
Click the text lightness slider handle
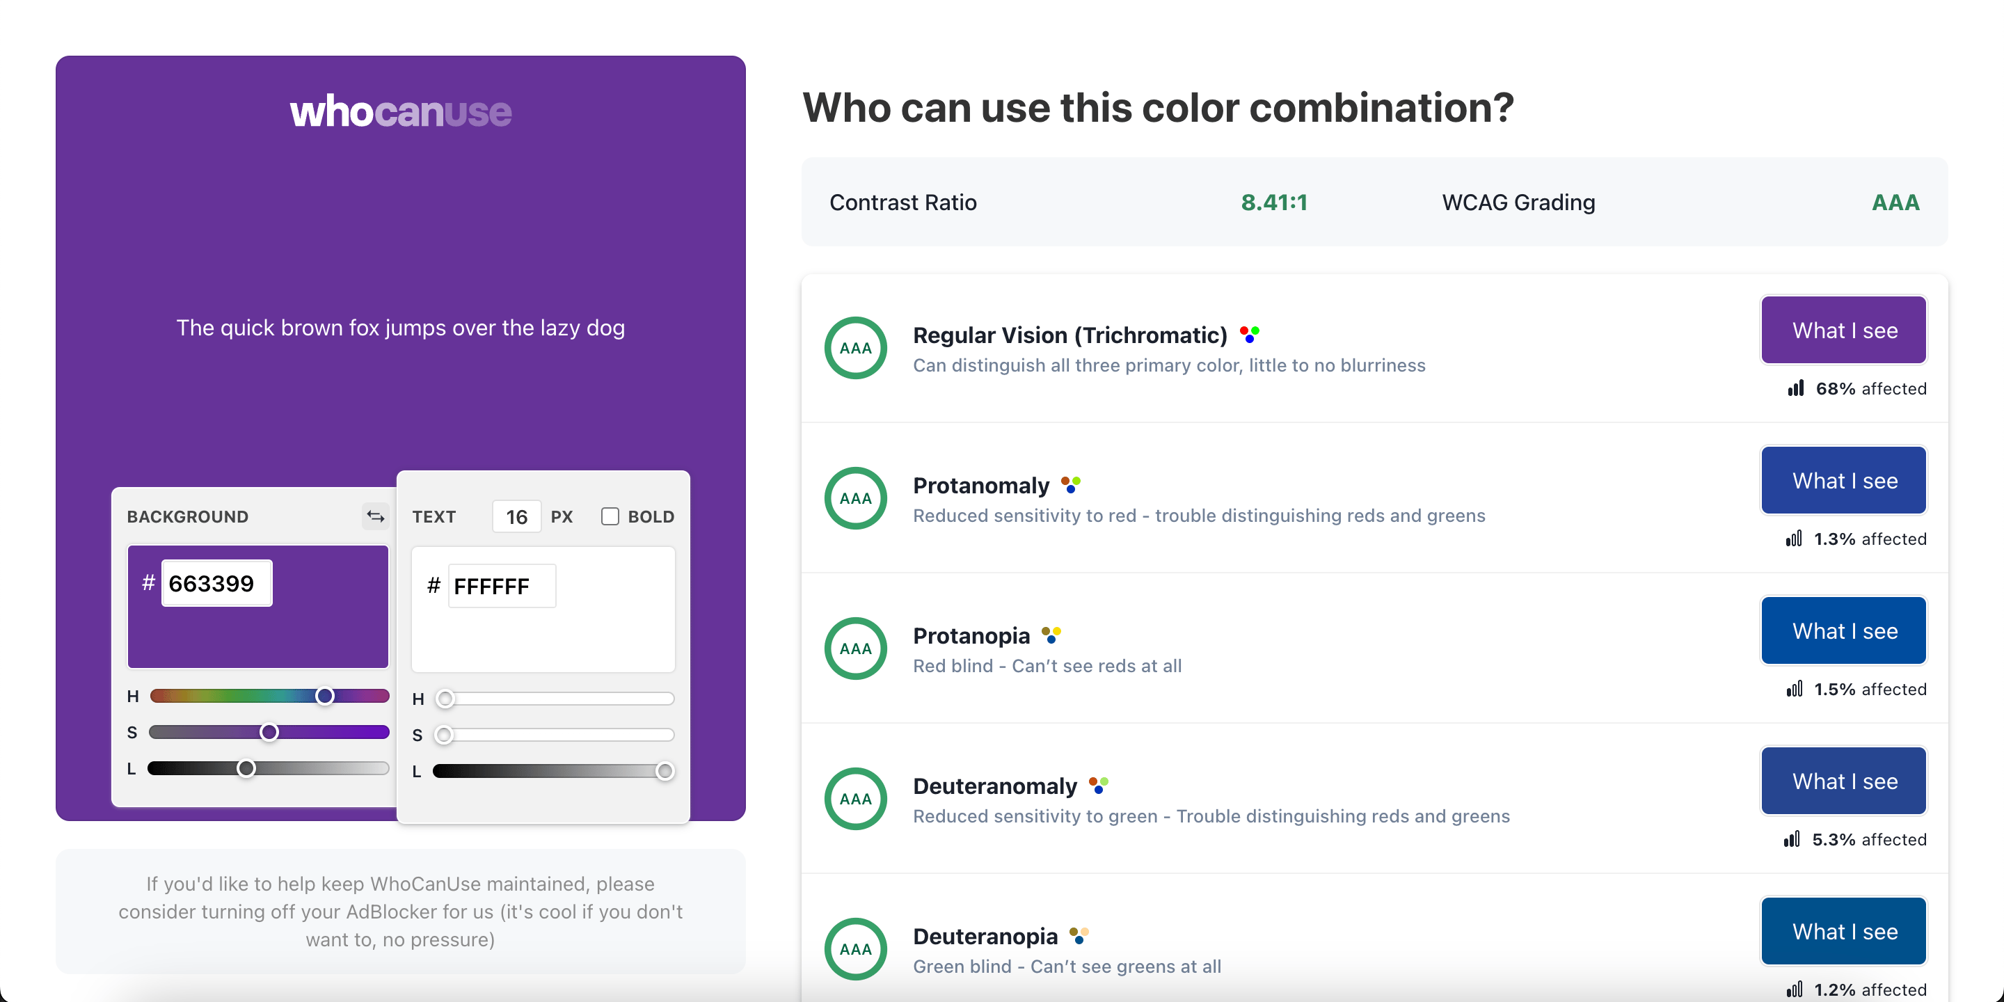coord(665,771)
